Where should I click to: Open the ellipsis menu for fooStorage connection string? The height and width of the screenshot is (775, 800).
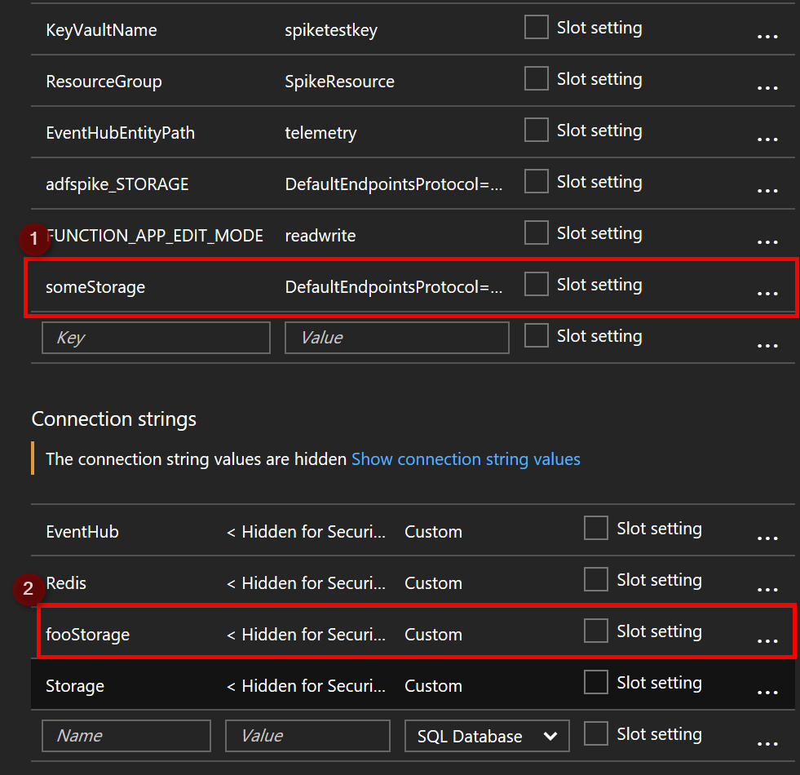click(767, 640)
